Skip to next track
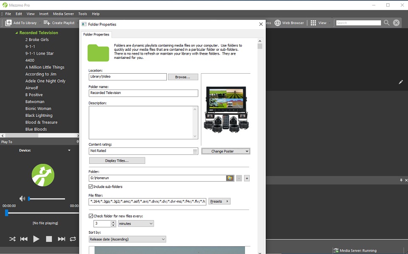This screenshot has width=408, height=254. pos(62,239)
